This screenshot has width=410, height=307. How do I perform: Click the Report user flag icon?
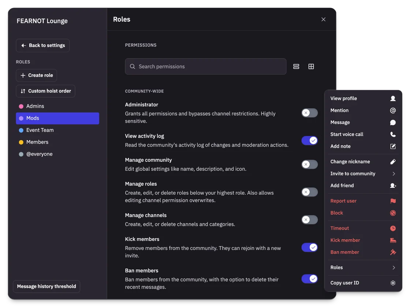pyautogui.click(x=393, y=201)
